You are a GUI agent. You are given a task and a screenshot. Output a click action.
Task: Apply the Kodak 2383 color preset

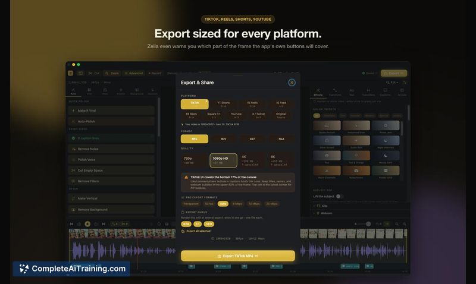click(385, 172)
